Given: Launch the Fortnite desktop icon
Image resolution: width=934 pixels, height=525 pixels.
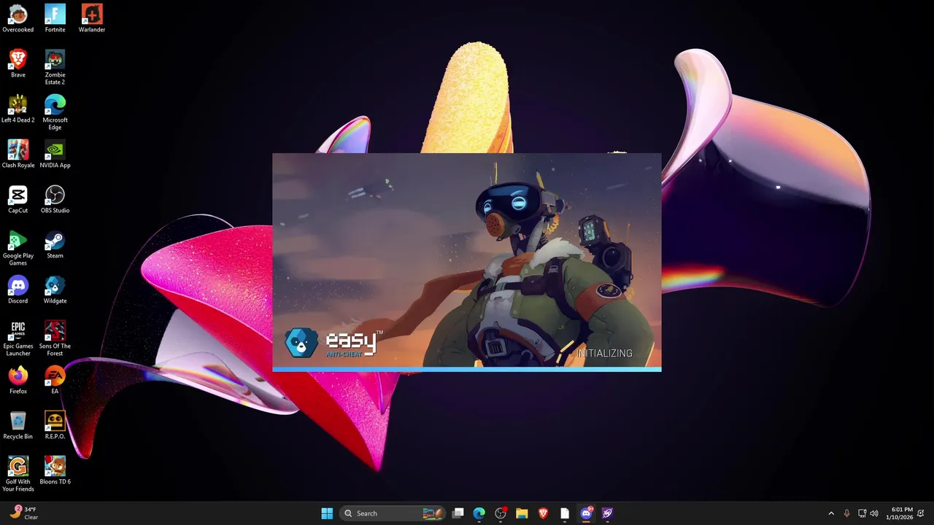Looking at the screenshot, I should point(55,18).
